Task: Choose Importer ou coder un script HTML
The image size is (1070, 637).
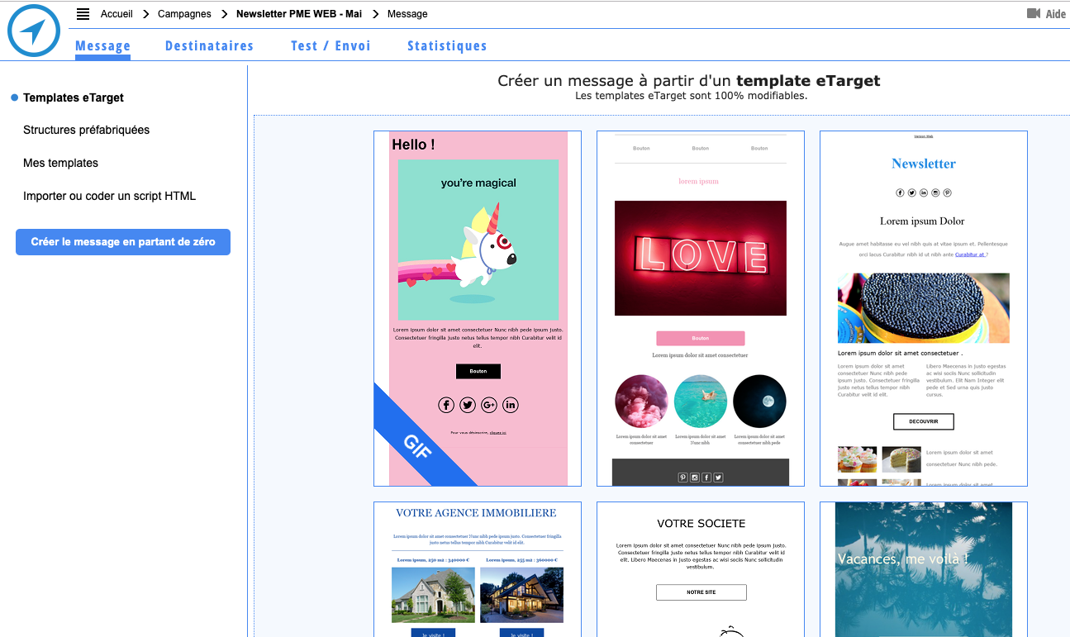Action: (x=110, y=196)
